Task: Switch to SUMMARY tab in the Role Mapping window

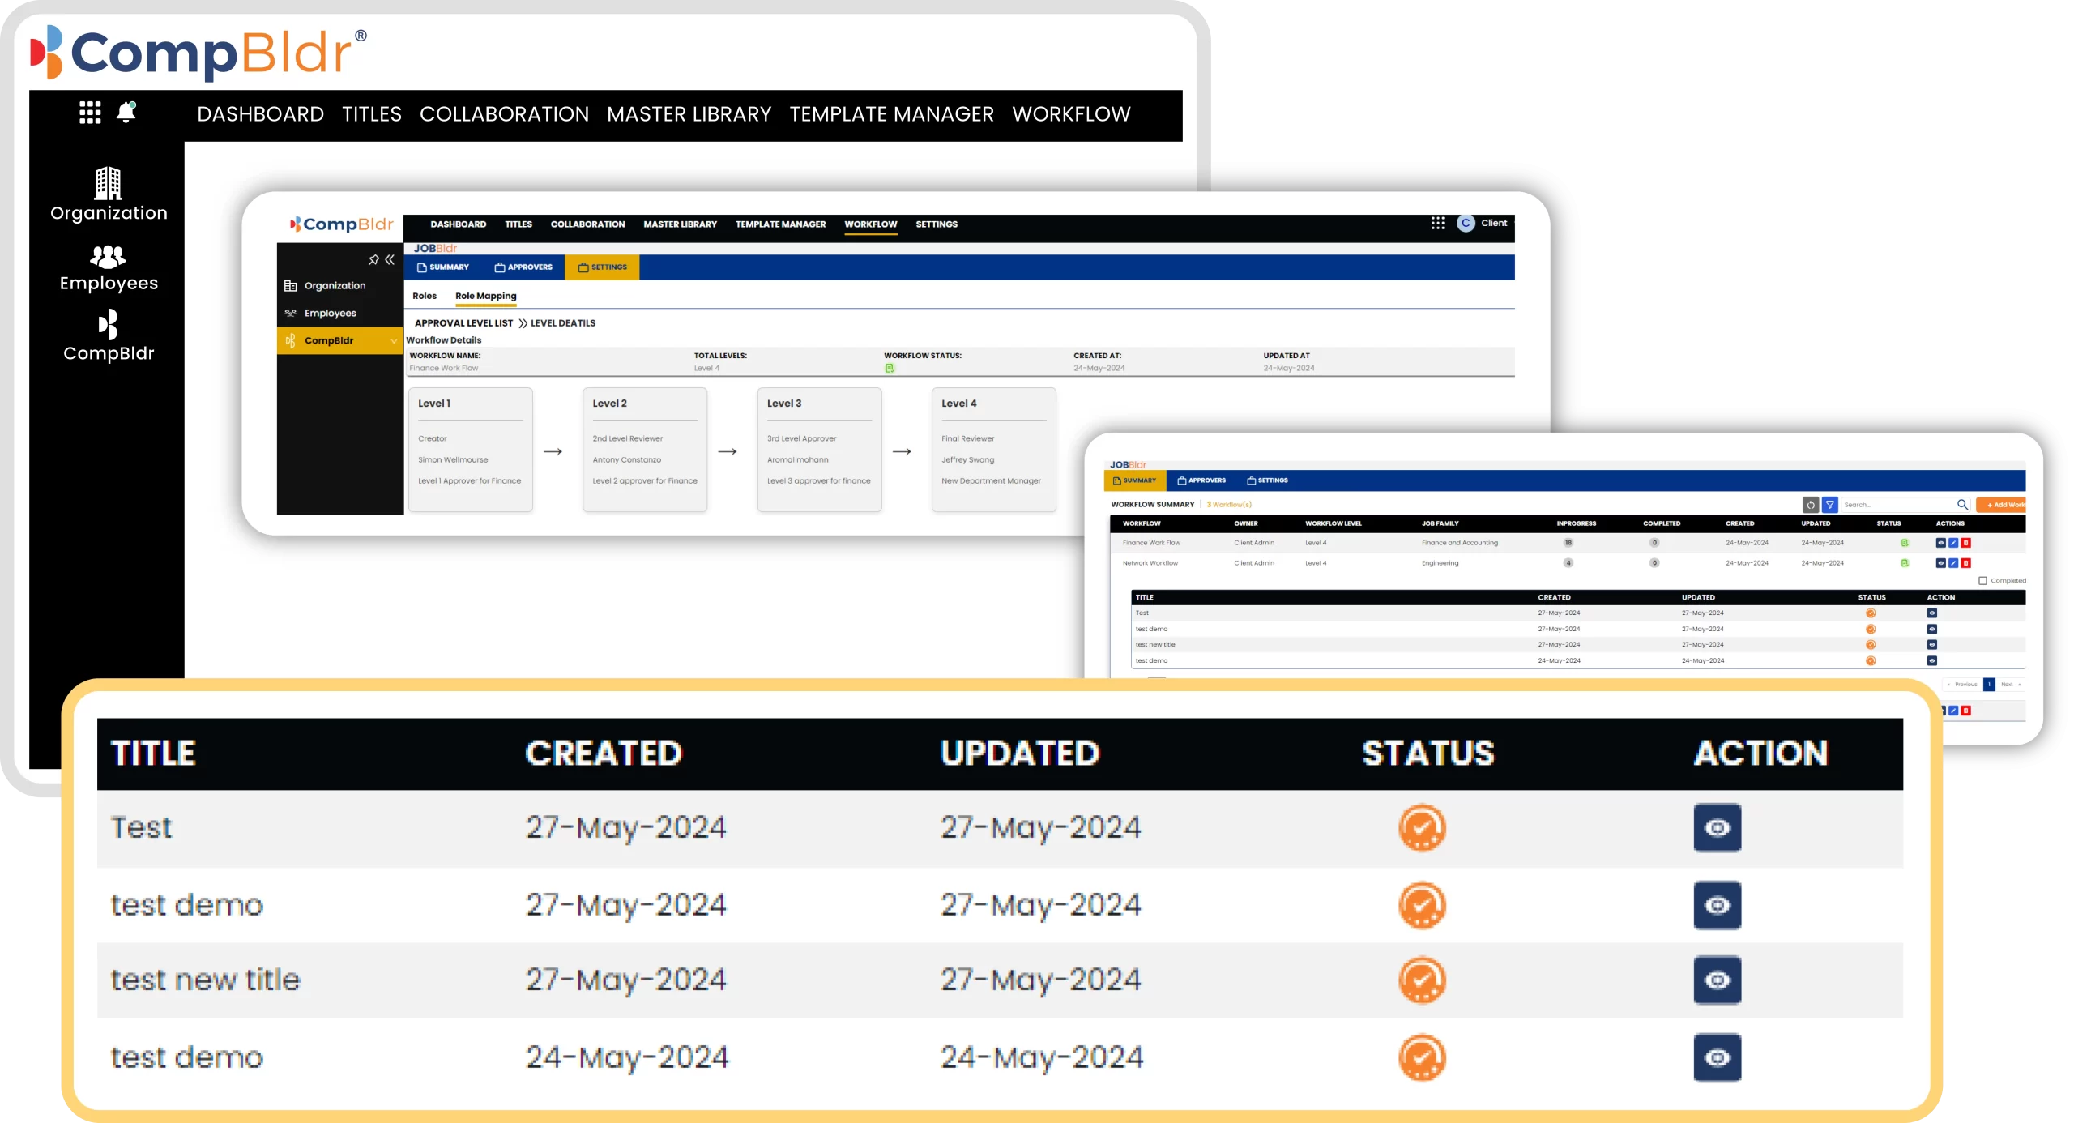Action: pyautogui.click(x=443, y=267)
